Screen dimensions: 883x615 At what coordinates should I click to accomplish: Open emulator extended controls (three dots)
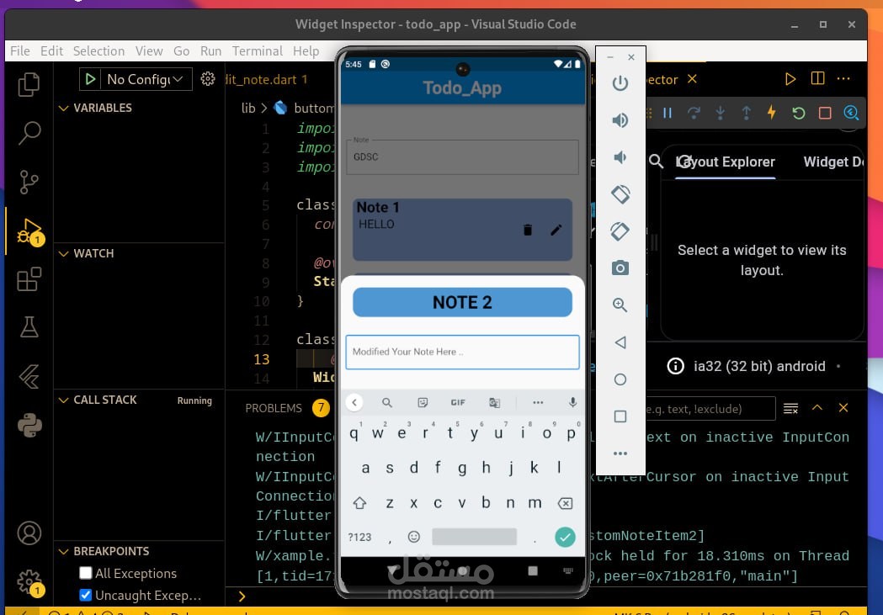[x=620, y=453]
